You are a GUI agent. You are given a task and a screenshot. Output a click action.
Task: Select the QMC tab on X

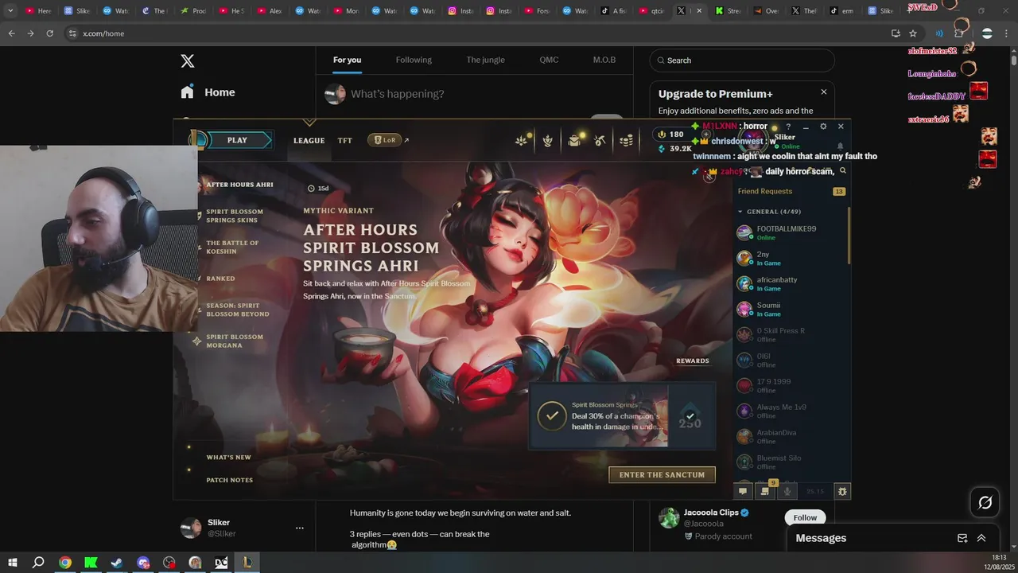tap(549, 60)
